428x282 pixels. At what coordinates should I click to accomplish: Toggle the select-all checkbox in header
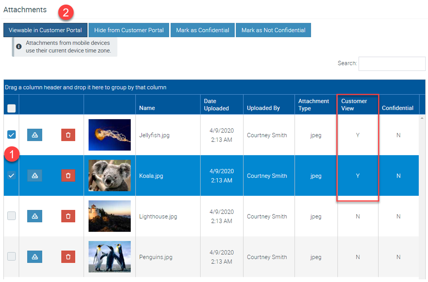[x=11, y=108]
